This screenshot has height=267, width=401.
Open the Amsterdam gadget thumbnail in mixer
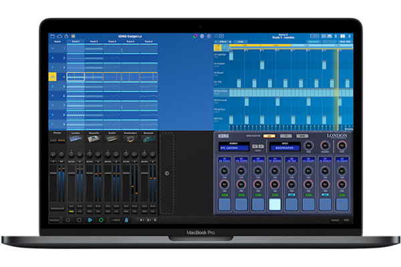[x=130, y=139]
